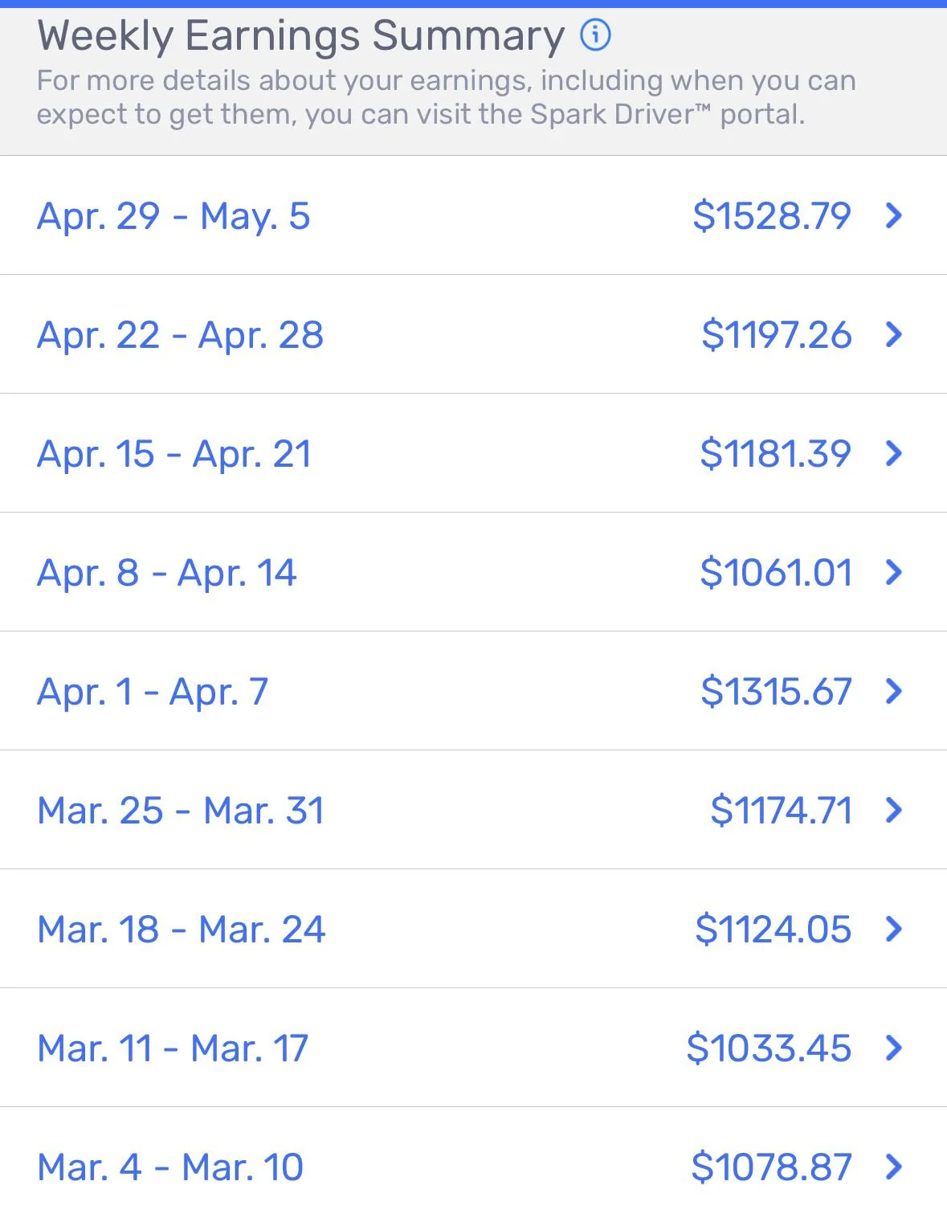Open Apr. 1 - Apr. 7 earnings details
This screenshot has width=947, height=1222.
153,692
